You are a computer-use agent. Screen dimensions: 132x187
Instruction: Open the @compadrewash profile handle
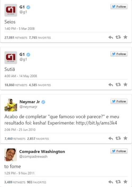pyautogui.click(x=33, y=156)
